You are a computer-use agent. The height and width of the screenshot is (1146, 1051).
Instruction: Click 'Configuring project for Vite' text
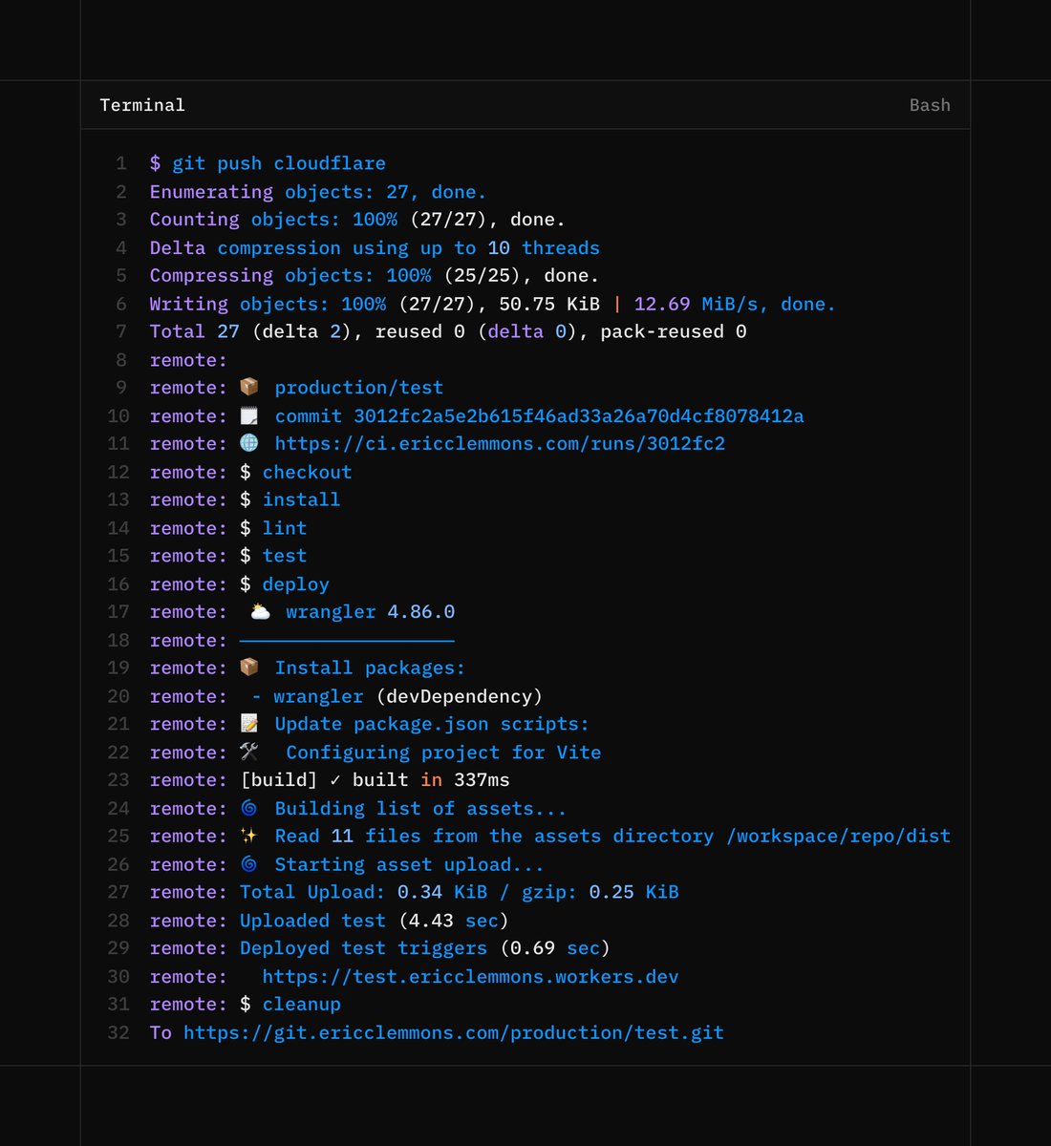point(443,753)
